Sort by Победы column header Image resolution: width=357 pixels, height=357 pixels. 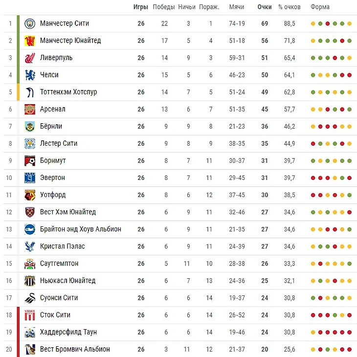click(x=164, y=7)
